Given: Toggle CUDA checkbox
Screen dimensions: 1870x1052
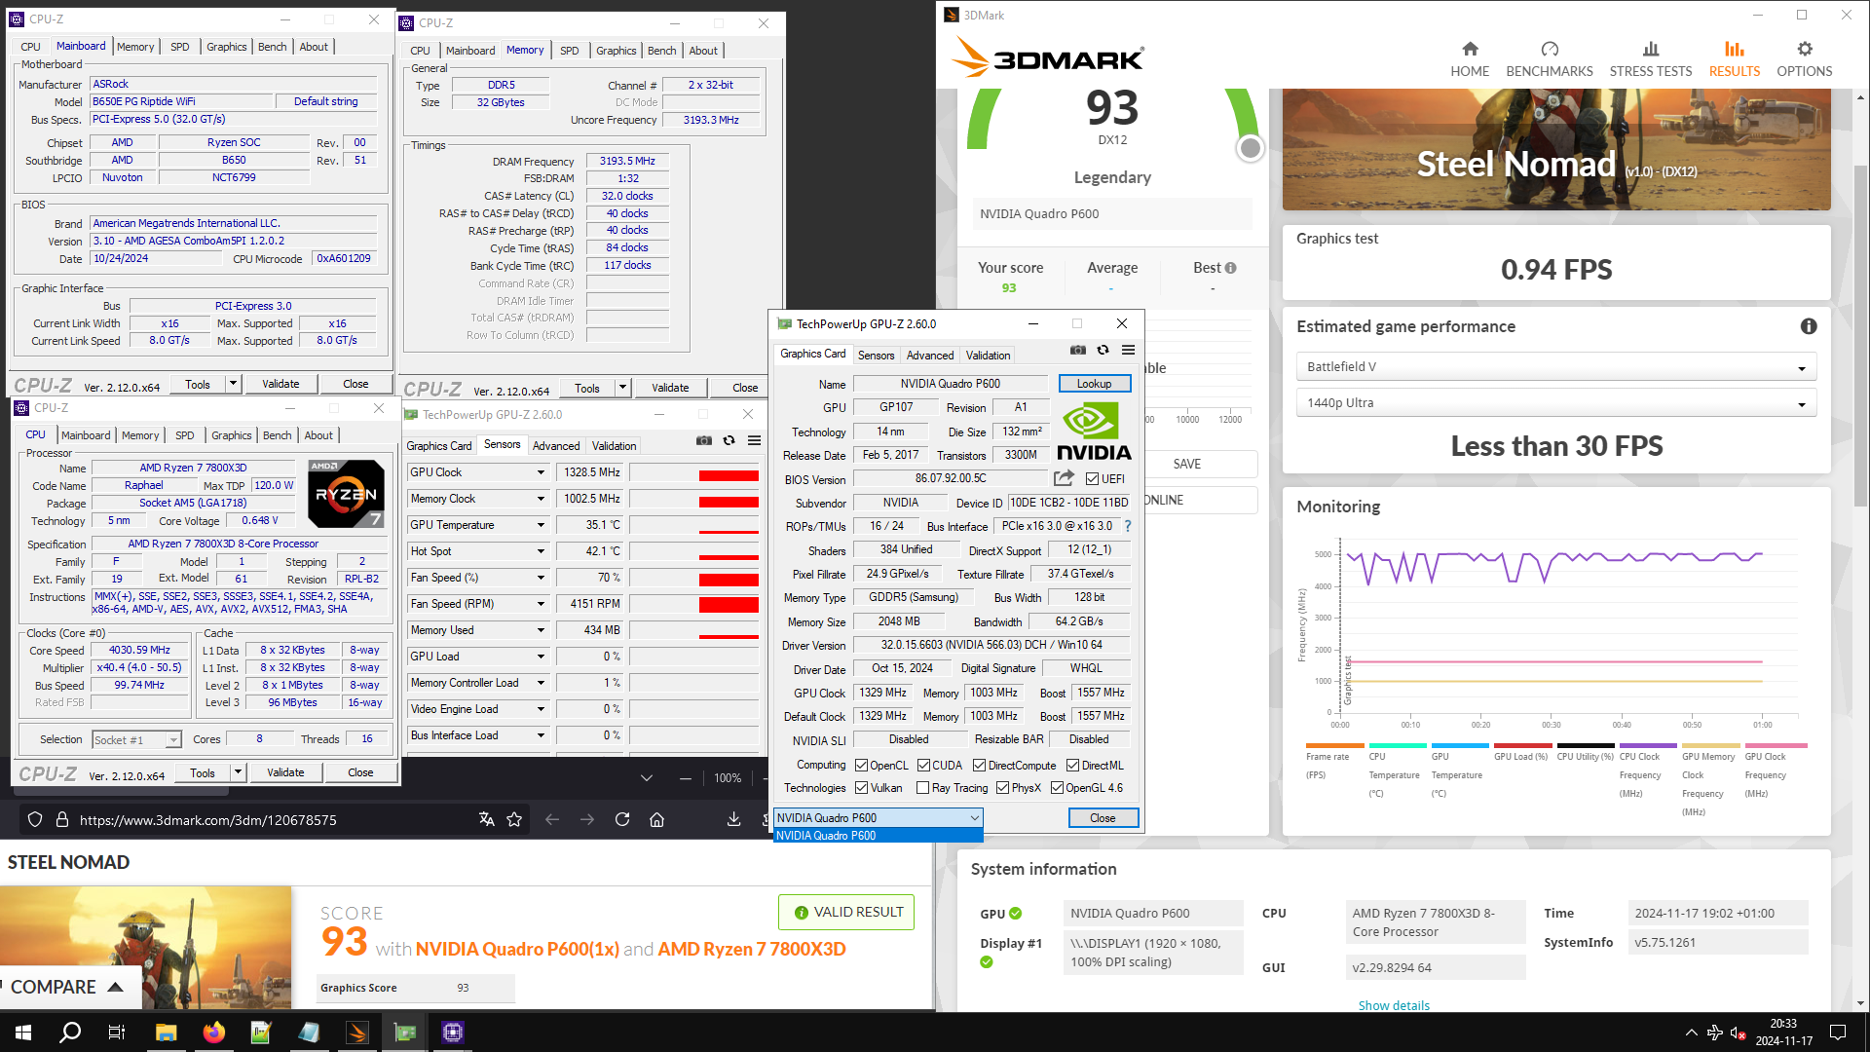Looking at the screenshot, I should 923,766.
